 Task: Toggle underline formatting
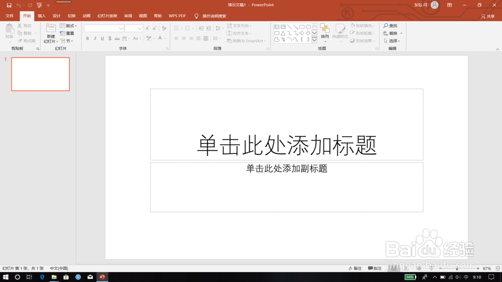pyautogui.click(x=102, y=39)
